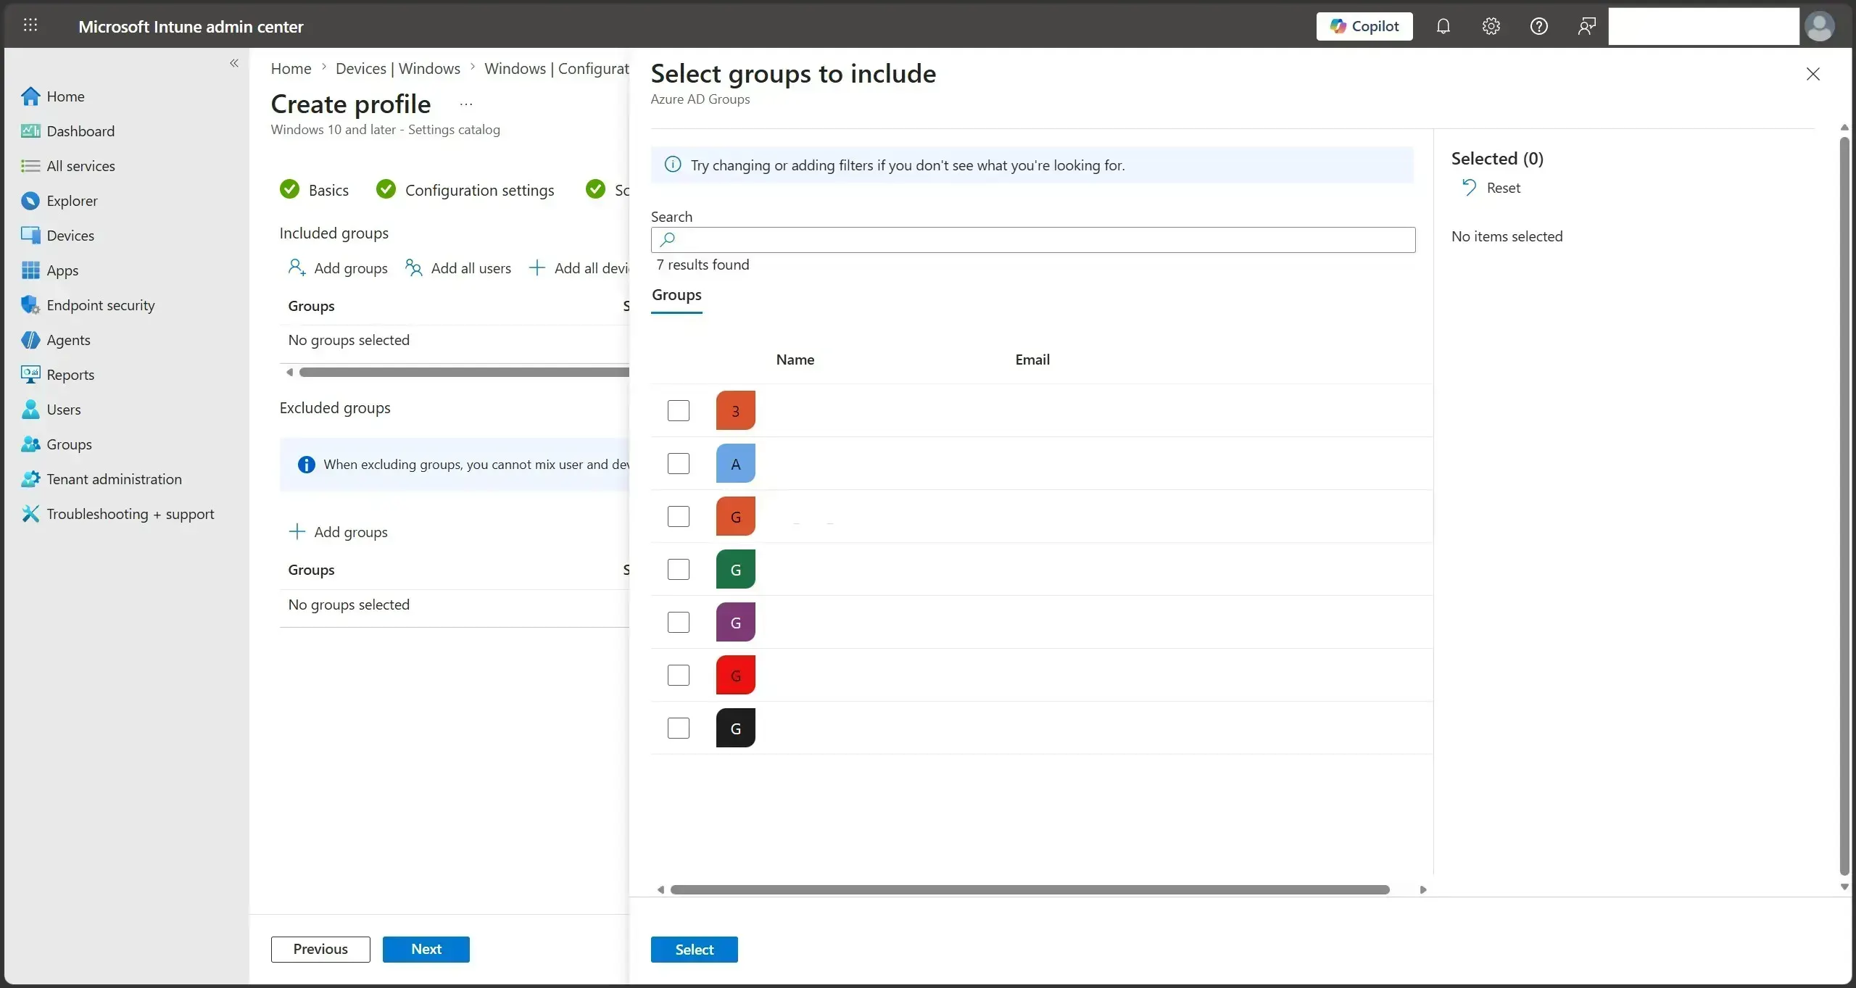The width and height of the screenshot is (1856, 988).
Task: Click Included groups scrollbar left arrow
Action: click(290, 373)
